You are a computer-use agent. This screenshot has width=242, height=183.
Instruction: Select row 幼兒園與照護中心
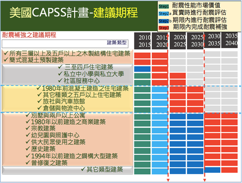coord(53,135)
